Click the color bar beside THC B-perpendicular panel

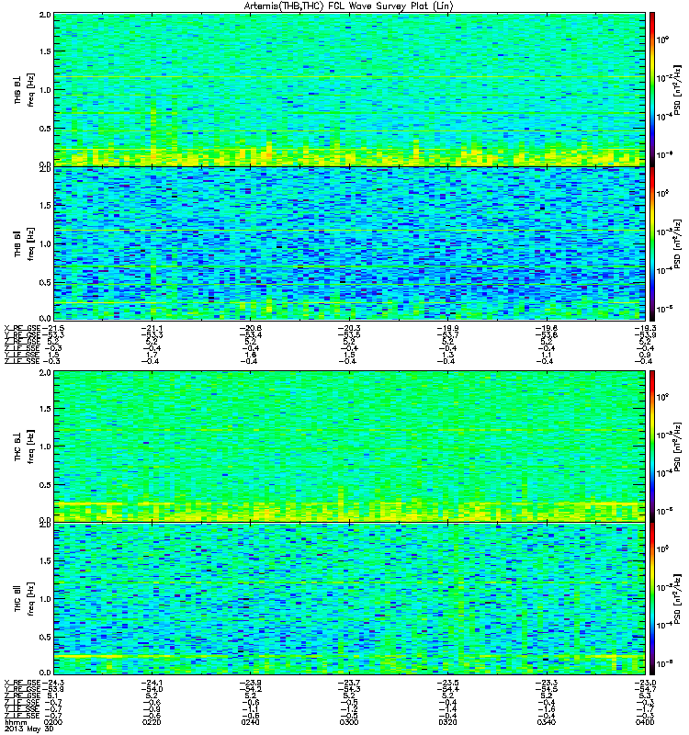point(651,447)
